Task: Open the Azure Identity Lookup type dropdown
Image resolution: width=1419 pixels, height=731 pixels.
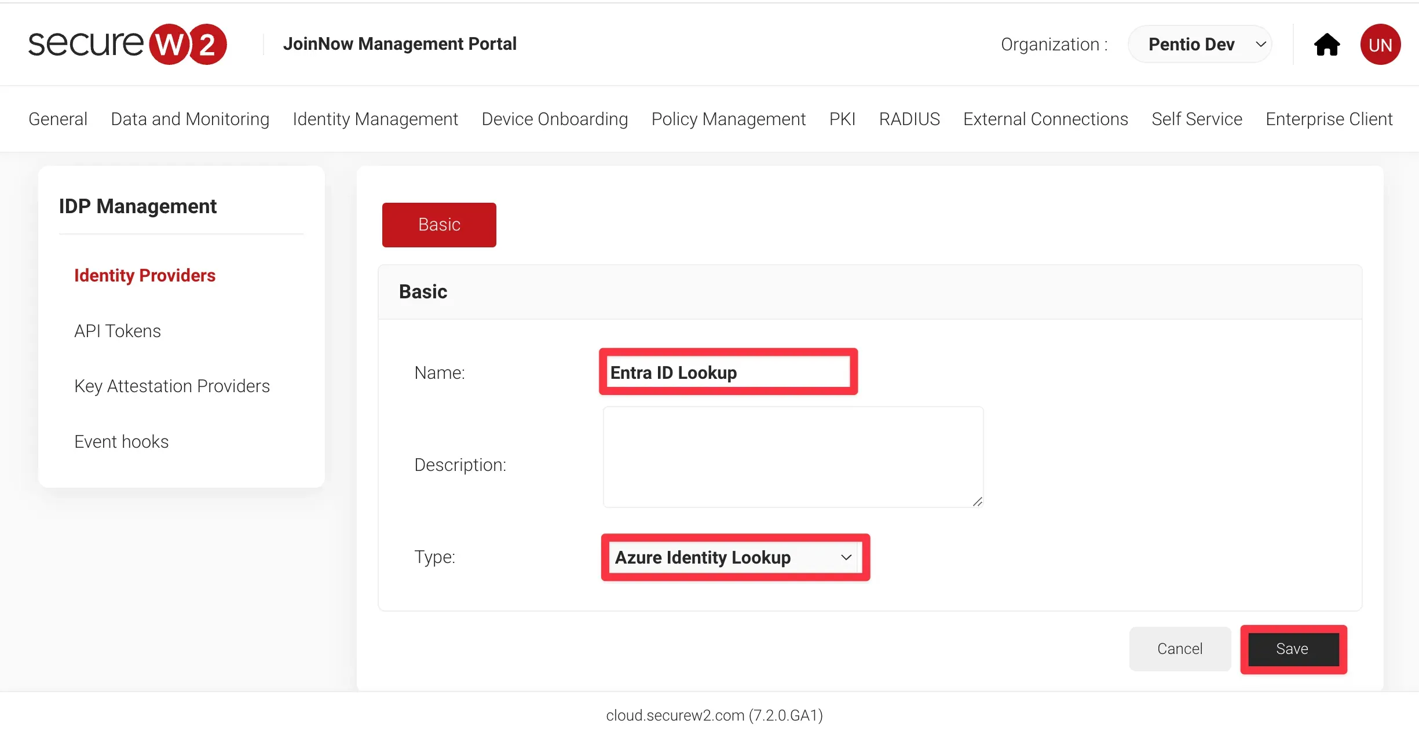Action: pos(734,557)
